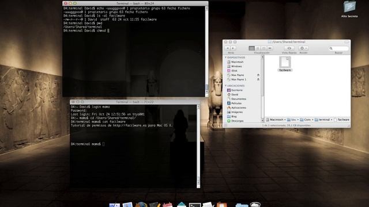Click 'ls -al facilware' line in upper Terminal
Image resolution: width=369 pixels, height=207 pixels.
[94, 16]
